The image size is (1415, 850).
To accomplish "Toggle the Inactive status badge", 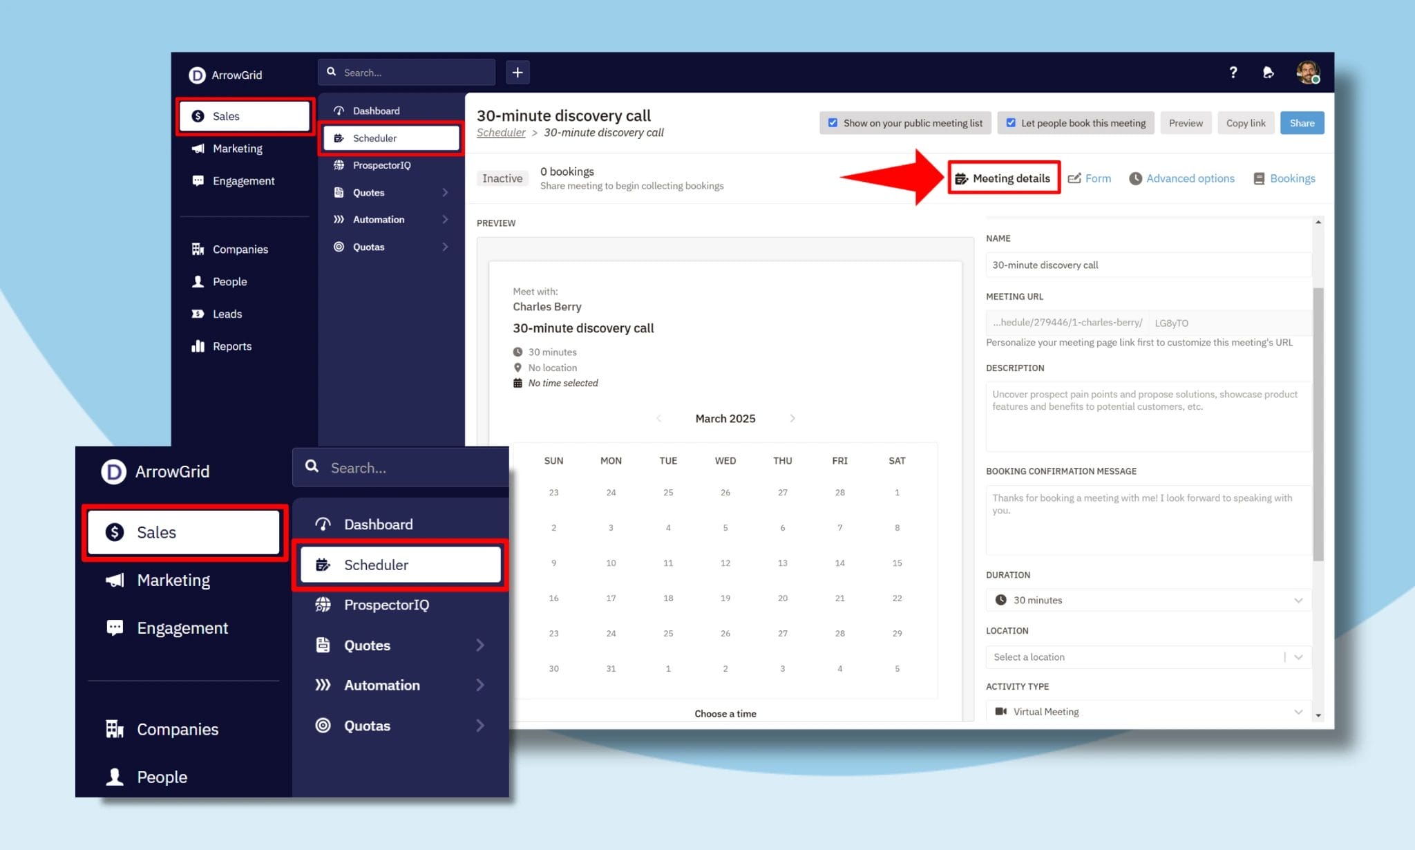I will tap(502, 178).
